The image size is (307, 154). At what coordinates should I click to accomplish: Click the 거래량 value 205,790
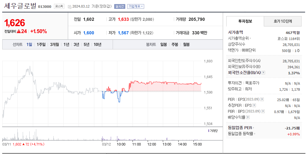[x=197, y=19]
